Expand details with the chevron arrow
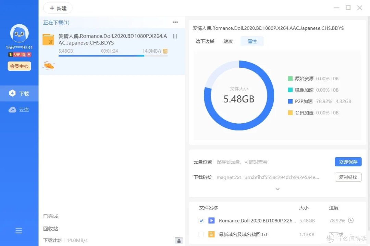The image size is (370, 246). [277, 189]
